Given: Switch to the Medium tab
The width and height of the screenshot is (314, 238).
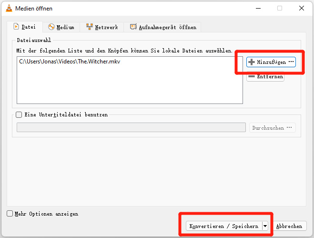Looking at the screenshot, I should coord(61,27).
